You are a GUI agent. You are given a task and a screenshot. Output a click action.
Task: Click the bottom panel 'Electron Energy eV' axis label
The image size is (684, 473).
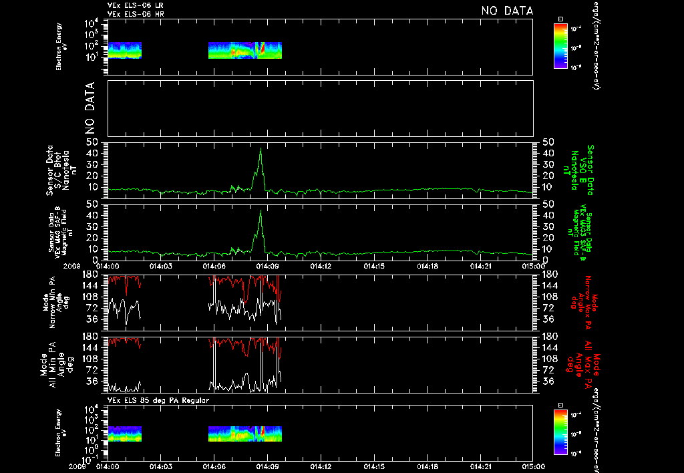click(x=61, y=433)
